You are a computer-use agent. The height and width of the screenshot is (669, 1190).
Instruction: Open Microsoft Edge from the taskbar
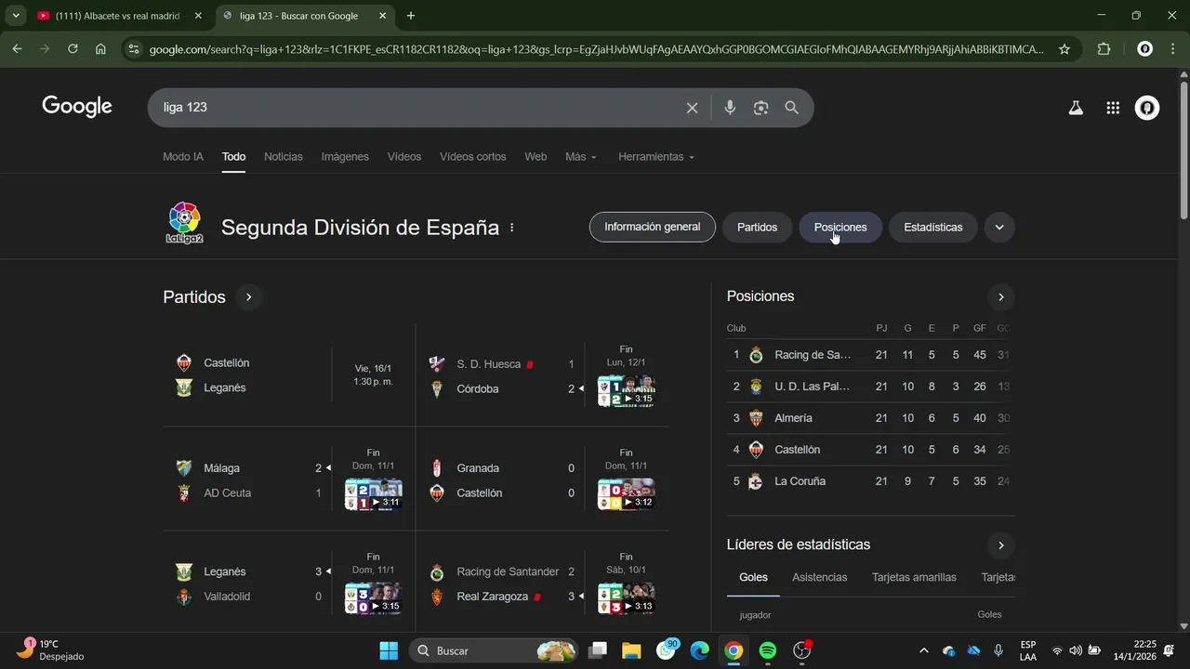coord(700,650)
